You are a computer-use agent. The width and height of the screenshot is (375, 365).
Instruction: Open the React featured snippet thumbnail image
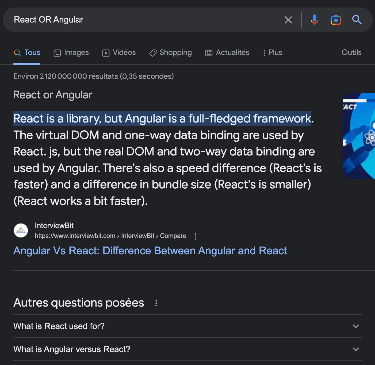(359, 136)
